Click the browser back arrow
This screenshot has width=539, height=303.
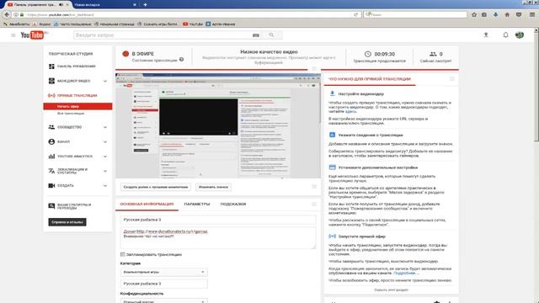7,15
